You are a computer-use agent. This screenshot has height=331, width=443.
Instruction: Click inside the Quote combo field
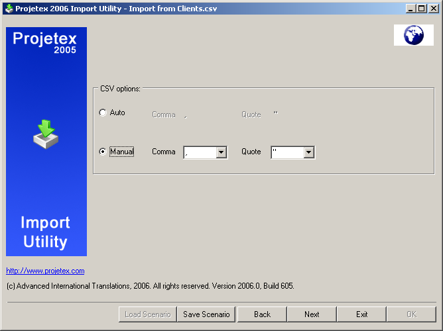pyautogui.click(x=288, y=152)
